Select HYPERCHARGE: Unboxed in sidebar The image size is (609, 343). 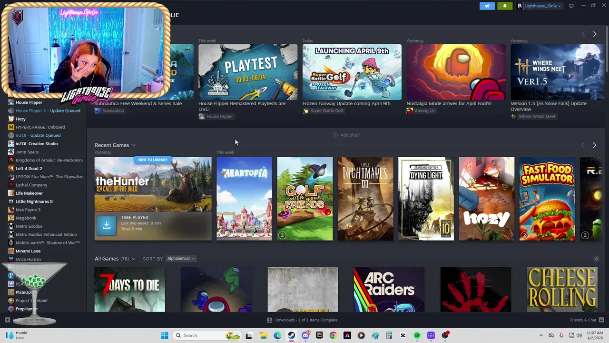pyautogui.click(x=36, y=127)
